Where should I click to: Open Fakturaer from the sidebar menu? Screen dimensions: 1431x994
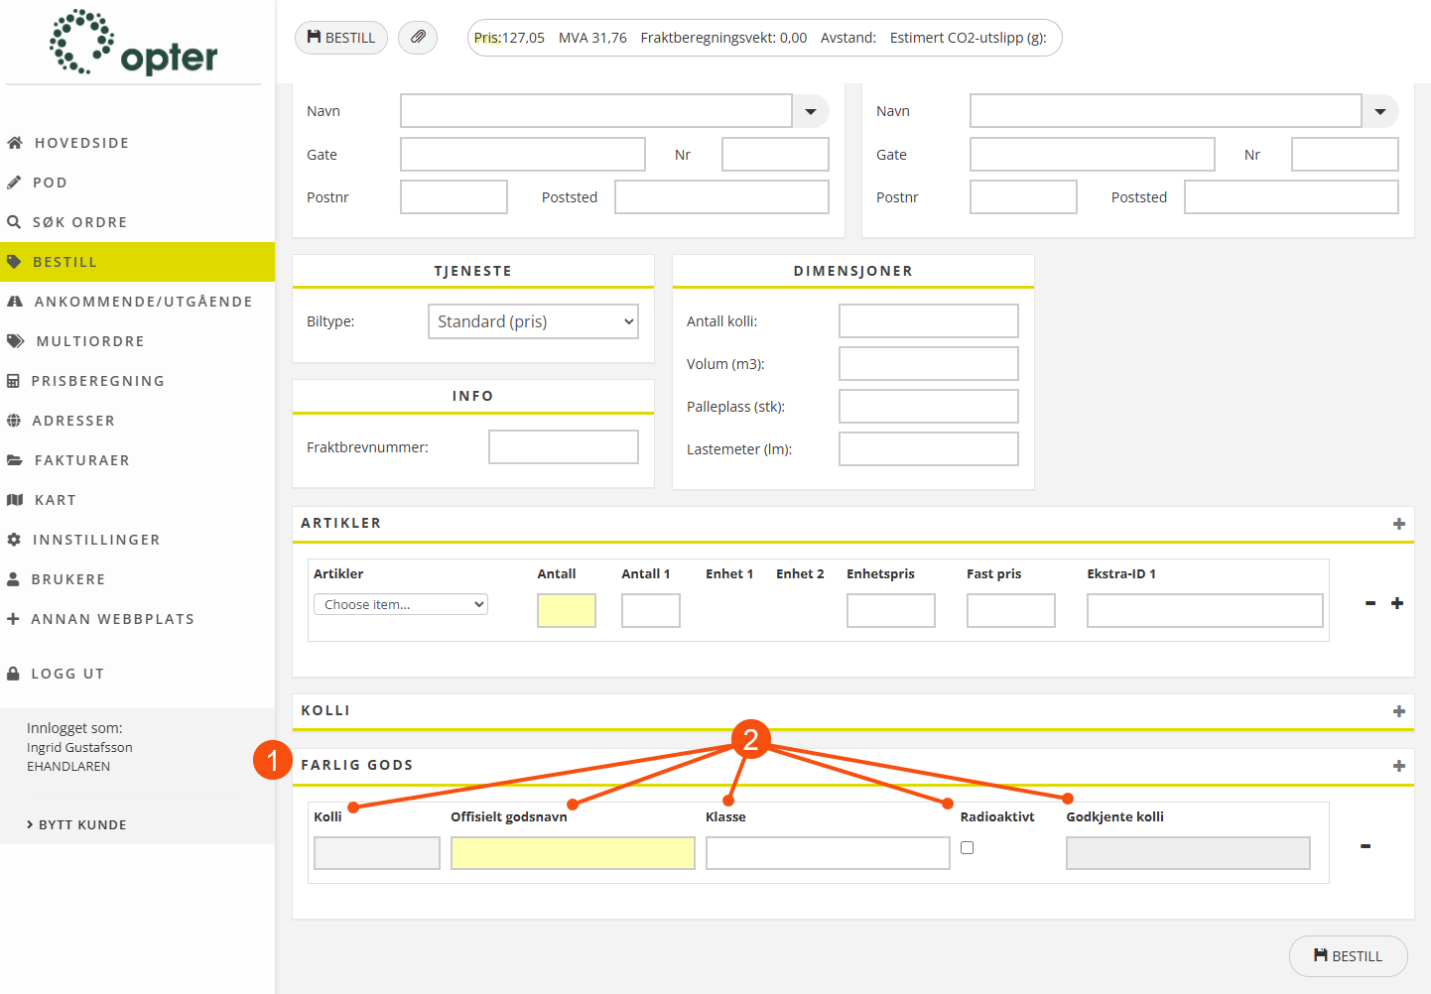pyautogui.click(x=81, y=460)
